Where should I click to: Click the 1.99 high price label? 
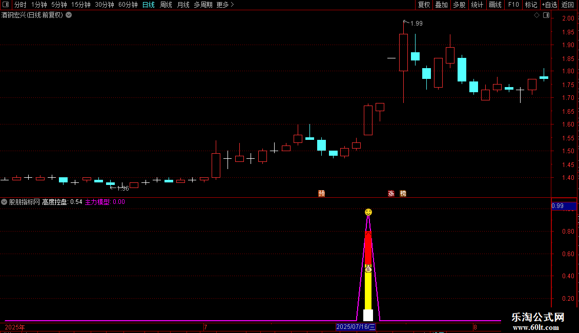click(x=416, y=24)
